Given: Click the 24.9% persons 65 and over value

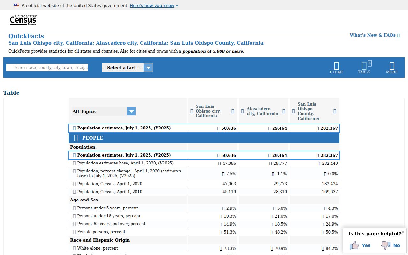Looking at the screenshot, I should point(332,224).
